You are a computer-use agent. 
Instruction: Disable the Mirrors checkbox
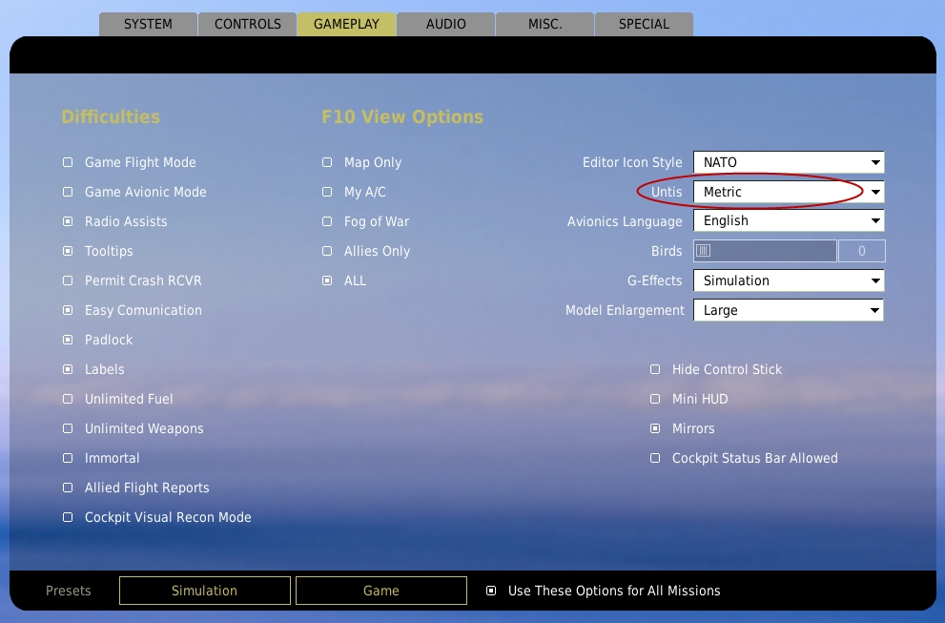coord(655,428)
